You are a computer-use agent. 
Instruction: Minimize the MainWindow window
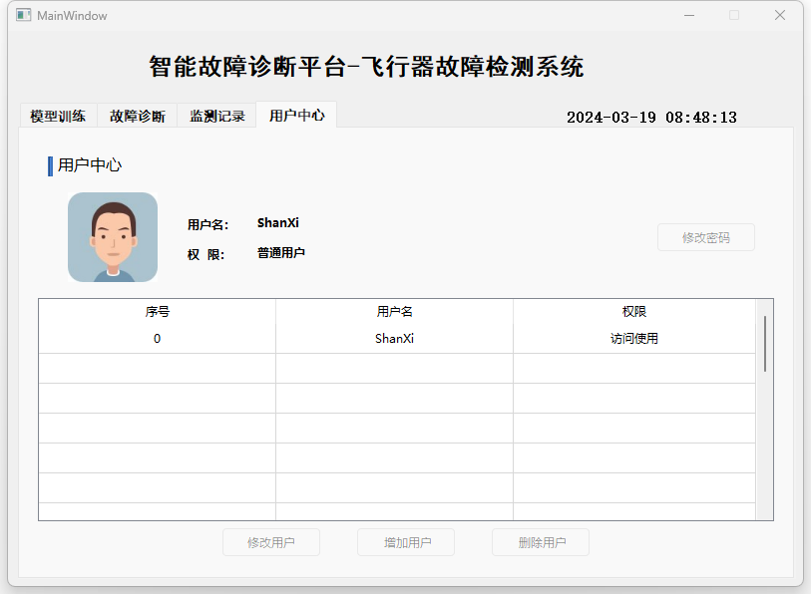pyautogui.click(x=688, y=16)
